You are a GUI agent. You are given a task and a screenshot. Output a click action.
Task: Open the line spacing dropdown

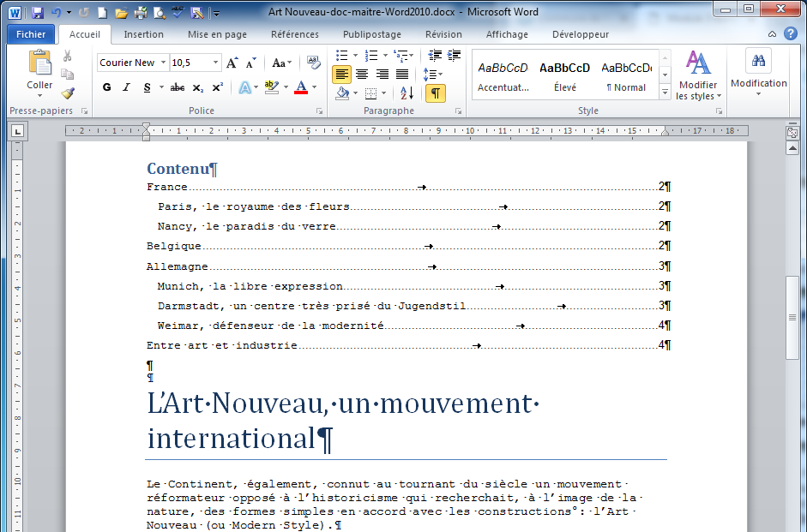432,75
